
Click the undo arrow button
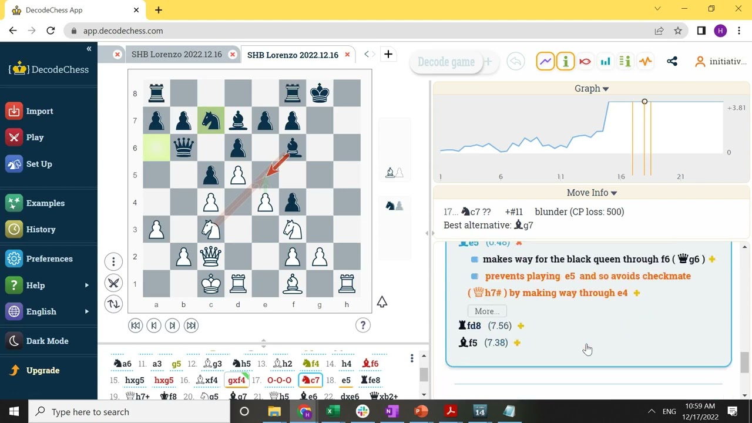tap(515, 62)
